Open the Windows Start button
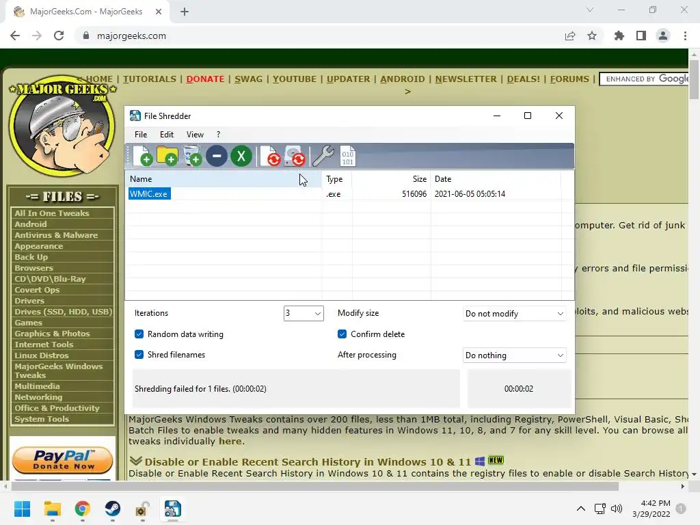Screen dimensions: 700x525 (22, 509)
